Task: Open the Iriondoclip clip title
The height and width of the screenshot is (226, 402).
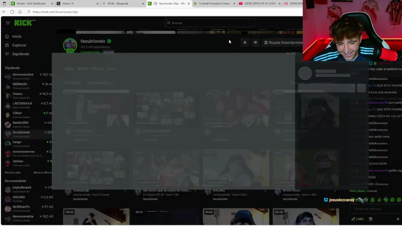Action: 81,191
